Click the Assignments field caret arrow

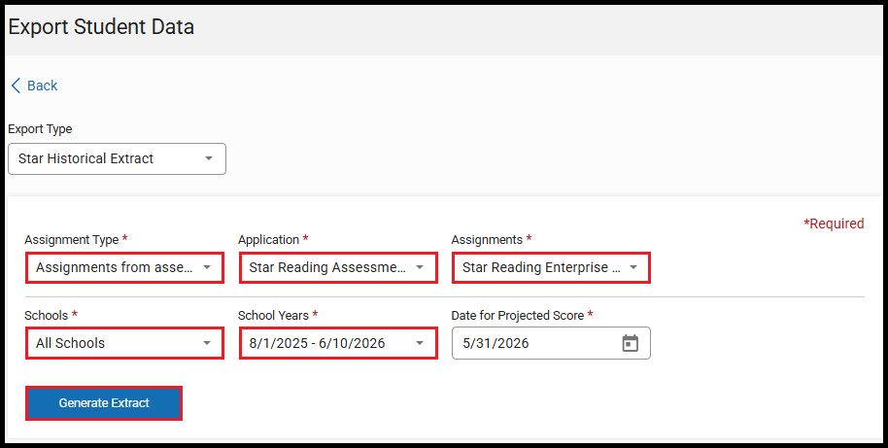click(x=632, y=267)
